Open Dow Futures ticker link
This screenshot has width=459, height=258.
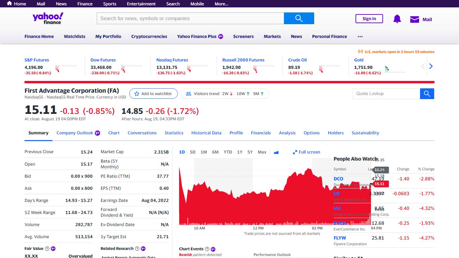103,60
